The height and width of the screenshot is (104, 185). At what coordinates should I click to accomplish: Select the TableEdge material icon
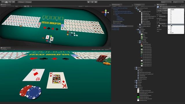pos(138,76)
